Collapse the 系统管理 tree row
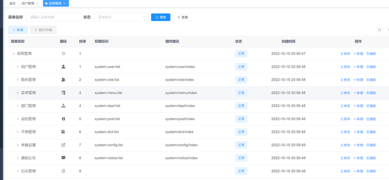The height and width of the screenshot is (180, 389). coord(14,54)
